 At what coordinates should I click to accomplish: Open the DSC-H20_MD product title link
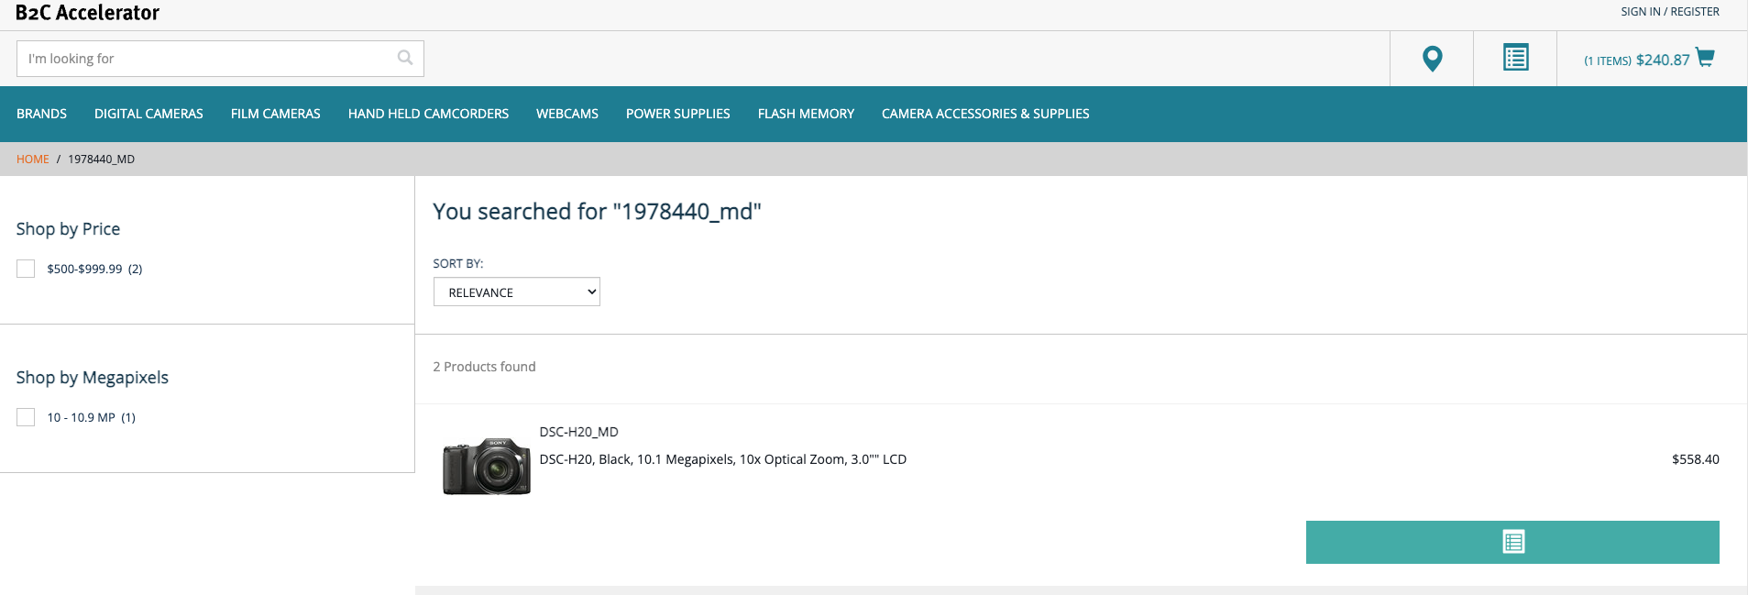(578, 432)
